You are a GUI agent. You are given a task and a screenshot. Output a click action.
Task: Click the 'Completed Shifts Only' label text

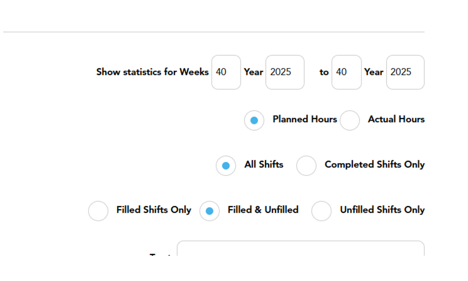tap(375, 165)
